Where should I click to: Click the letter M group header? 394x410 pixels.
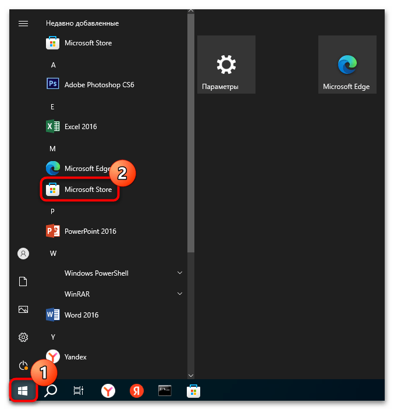click(x=52, y=149)
